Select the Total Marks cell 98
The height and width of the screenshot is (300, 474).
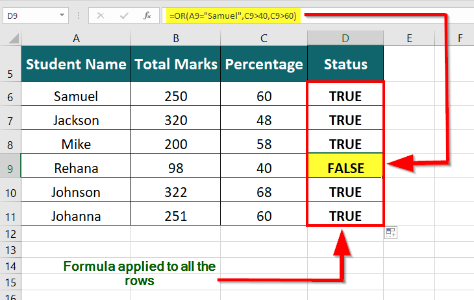coord(175,165)
